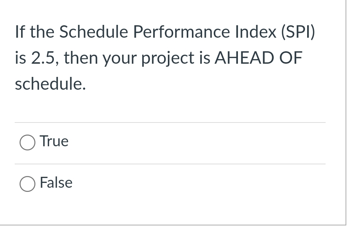This screenshot has width=364, height=239.
Task: Choose True for the SPI question
Action: [27, 143]
